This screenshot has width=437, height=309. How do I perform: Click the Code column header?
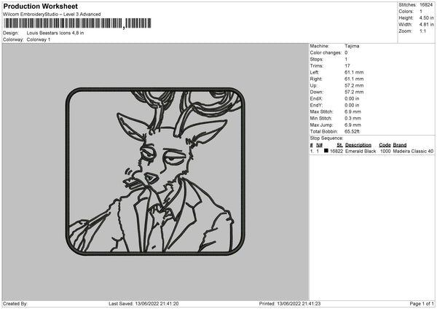385,145
